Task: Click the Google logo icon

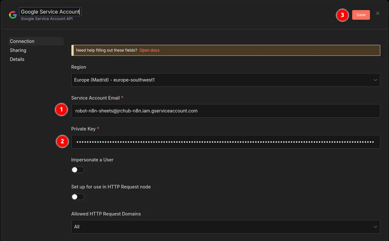Action: (13, 15)
